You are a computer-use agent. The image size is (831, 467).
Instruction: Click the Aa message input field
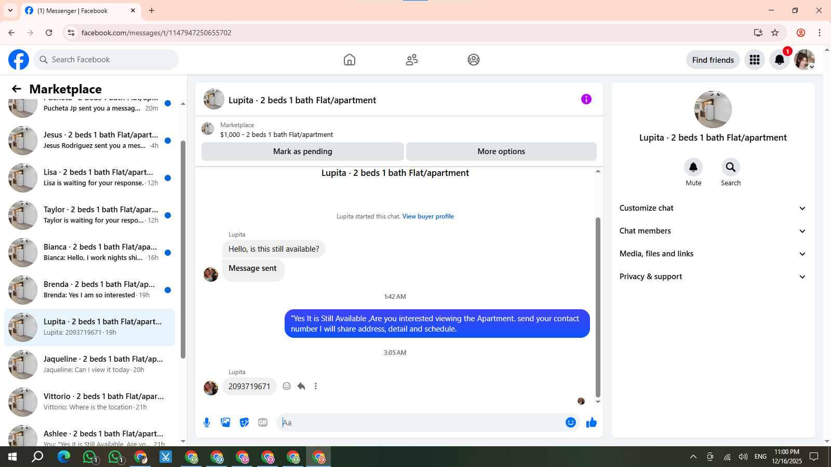pos(421,422)
